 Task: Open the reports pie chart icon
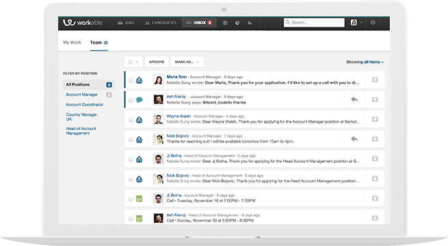(x=237, y=22)
